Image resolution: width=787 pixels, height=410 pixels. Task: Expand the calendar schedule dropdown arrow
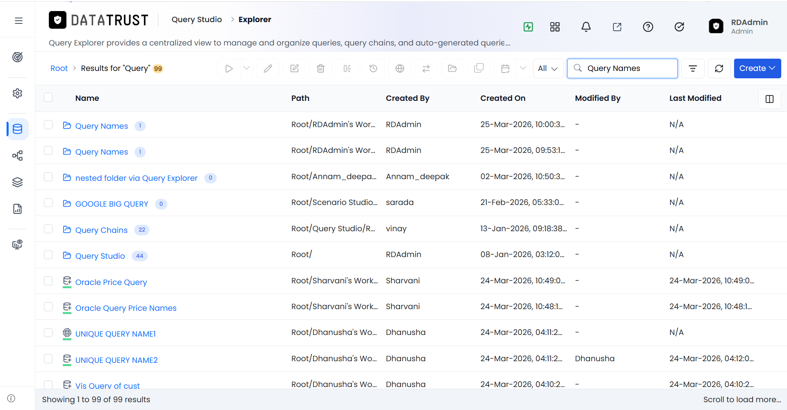523,68
